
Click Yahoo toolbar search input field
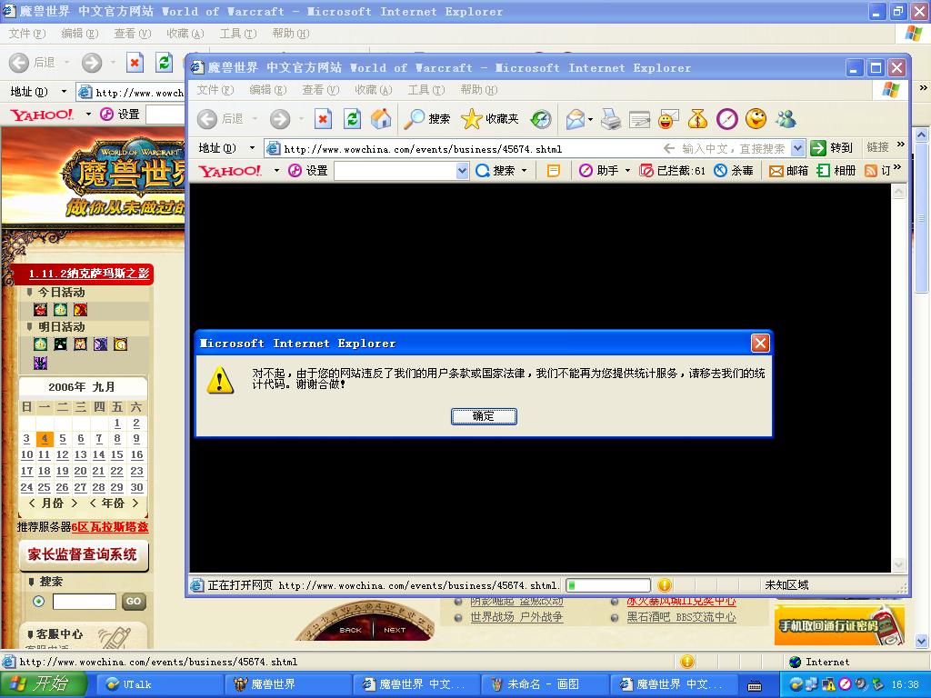coord(396,171)
